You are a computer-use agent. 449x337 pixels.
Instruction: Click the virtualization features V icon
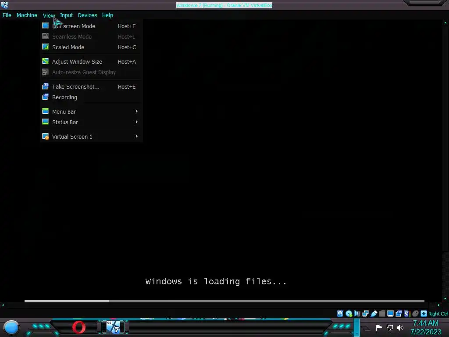[x=407, y=313]
